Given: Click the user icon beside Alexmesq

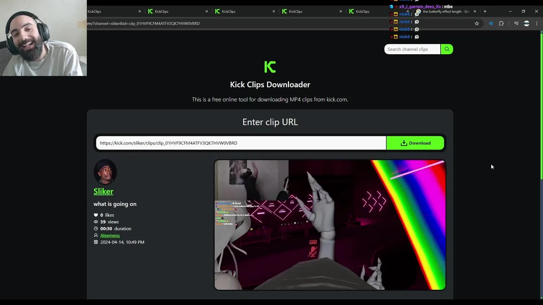Looking at the screenshot, I should pos(96,236).
